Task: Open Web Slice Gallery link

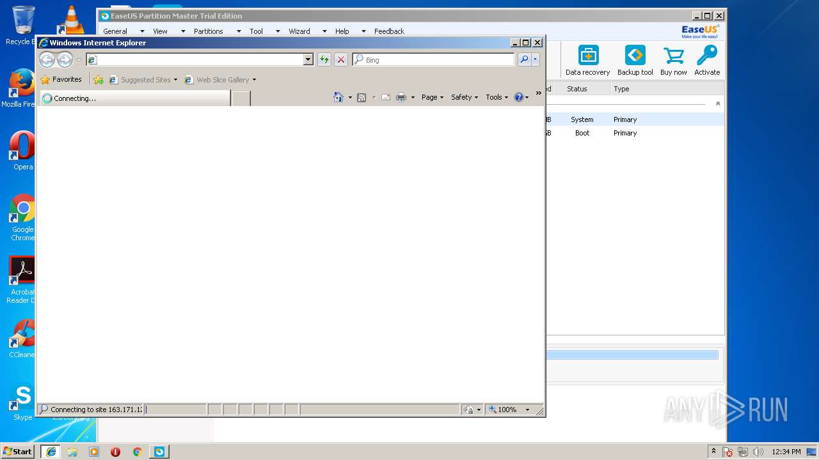Action: coord(220,80)
